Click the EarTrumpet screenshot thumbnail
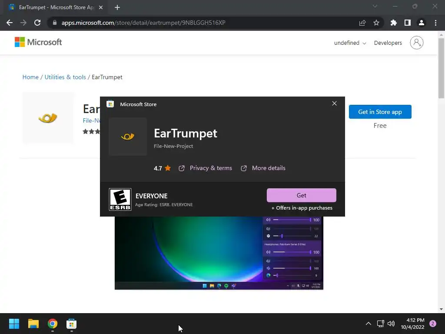 [219, 253]
